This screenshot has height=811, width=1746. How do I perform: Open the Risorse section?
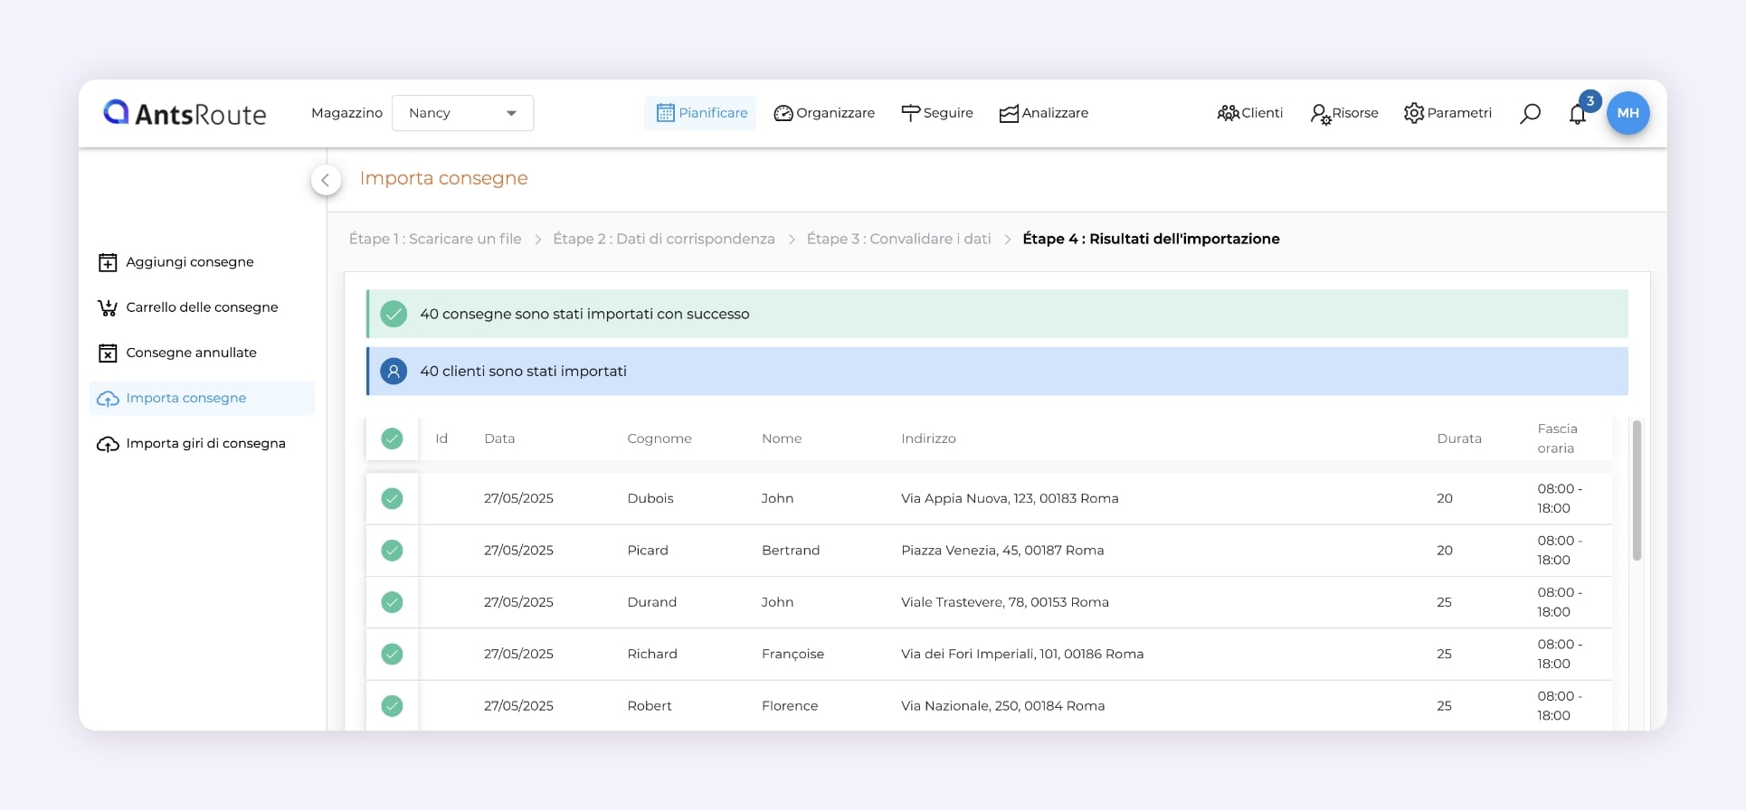[1344, 113]
